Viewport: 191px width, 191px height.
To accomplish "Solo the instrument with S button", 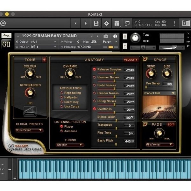I will point(125,36).
